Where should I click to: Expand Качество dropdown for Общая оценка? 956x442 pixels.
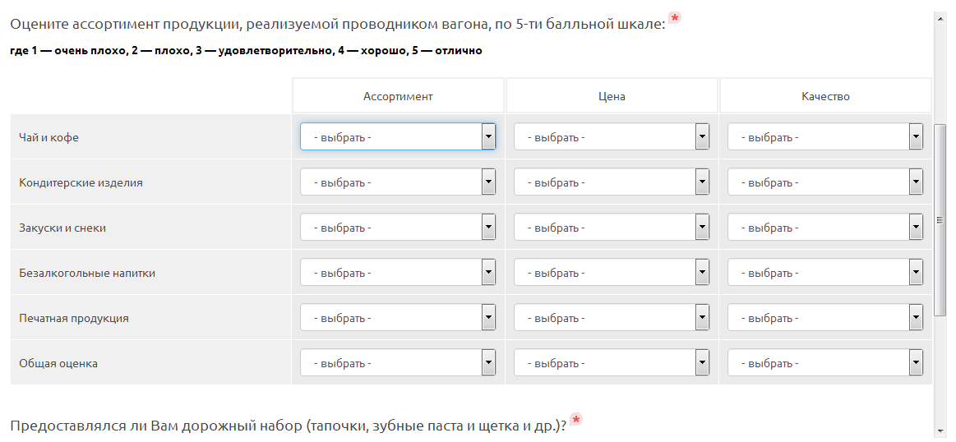(x=825, y=362)
